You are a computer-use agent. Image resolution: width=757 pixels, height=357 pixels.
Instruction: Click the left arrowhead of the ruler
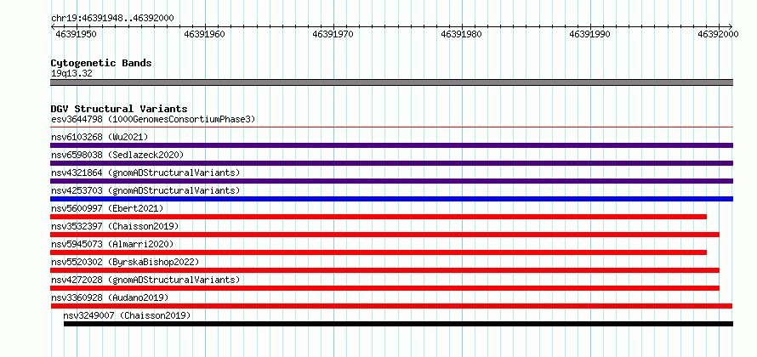pyautogui.click(x=53, y=27)
